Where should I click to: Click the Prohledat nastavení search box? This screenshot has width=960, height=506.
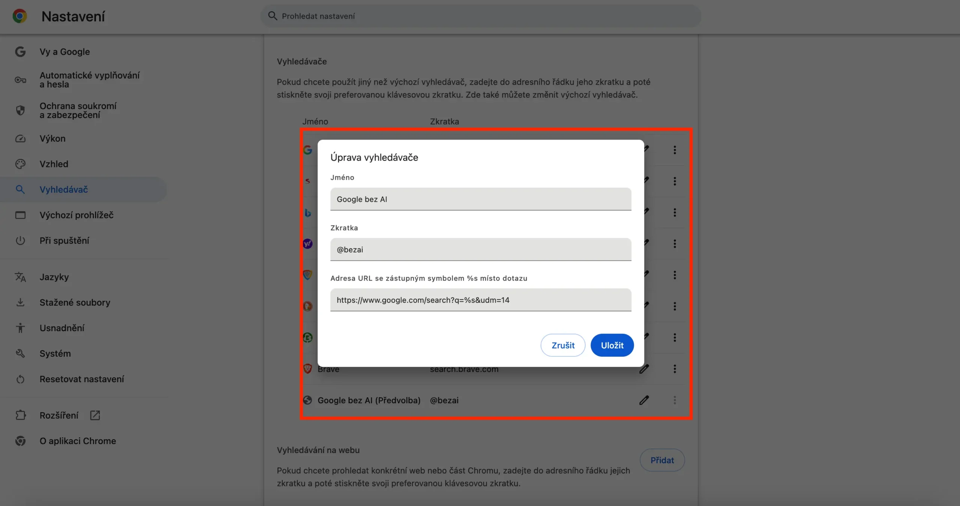480,16
